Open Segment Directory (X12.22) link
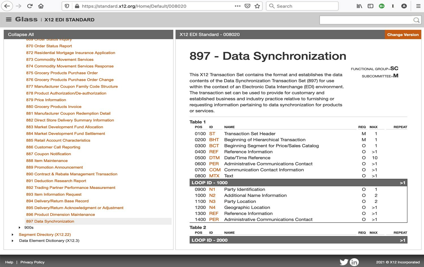The width and height of the screenshot is (424, 267). [45, 235]
